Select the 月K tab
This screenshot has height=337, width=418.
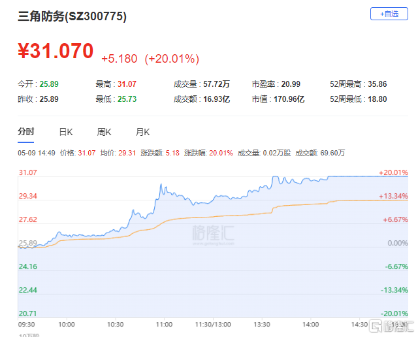point(142,132)
